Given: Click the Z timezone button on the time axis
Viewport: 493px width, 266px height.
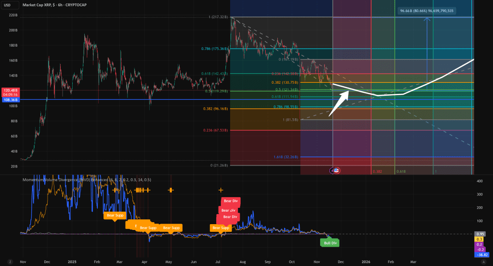Looking at the screenshot, I should pos(9,261).
